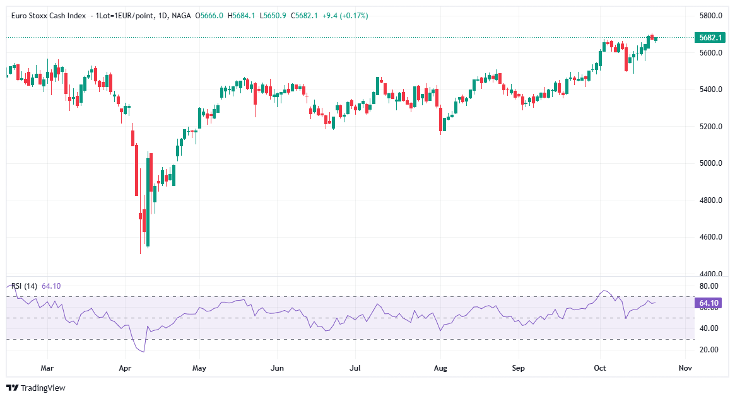Click the 1D interval label

162,15
